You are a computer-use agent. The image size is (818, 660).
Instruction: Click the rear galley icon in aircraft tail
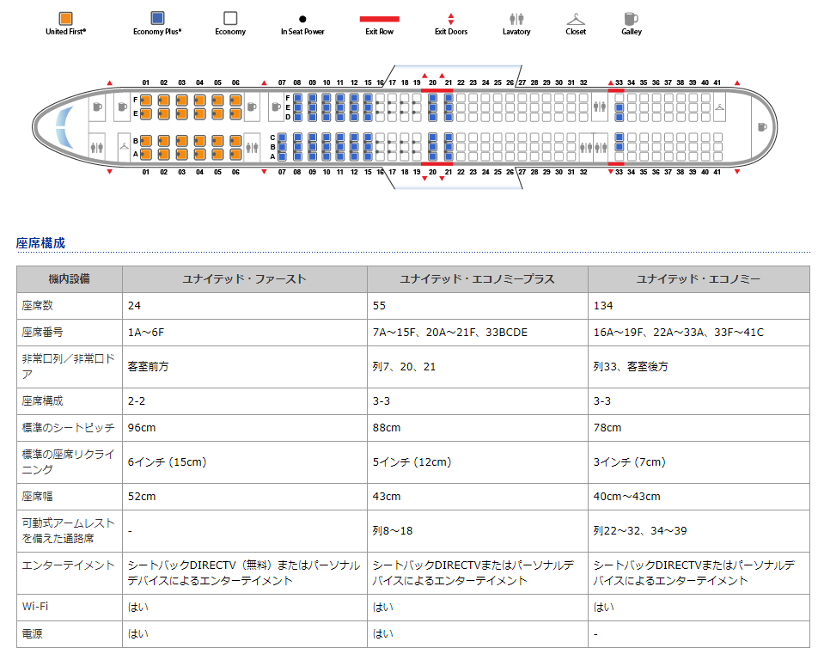click(760, 127)
